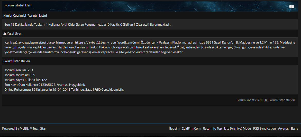The height and width of the screenshot is (137, 301).
Task: Open the Ayrıntılı Liste link
Action: click(37, 16)
